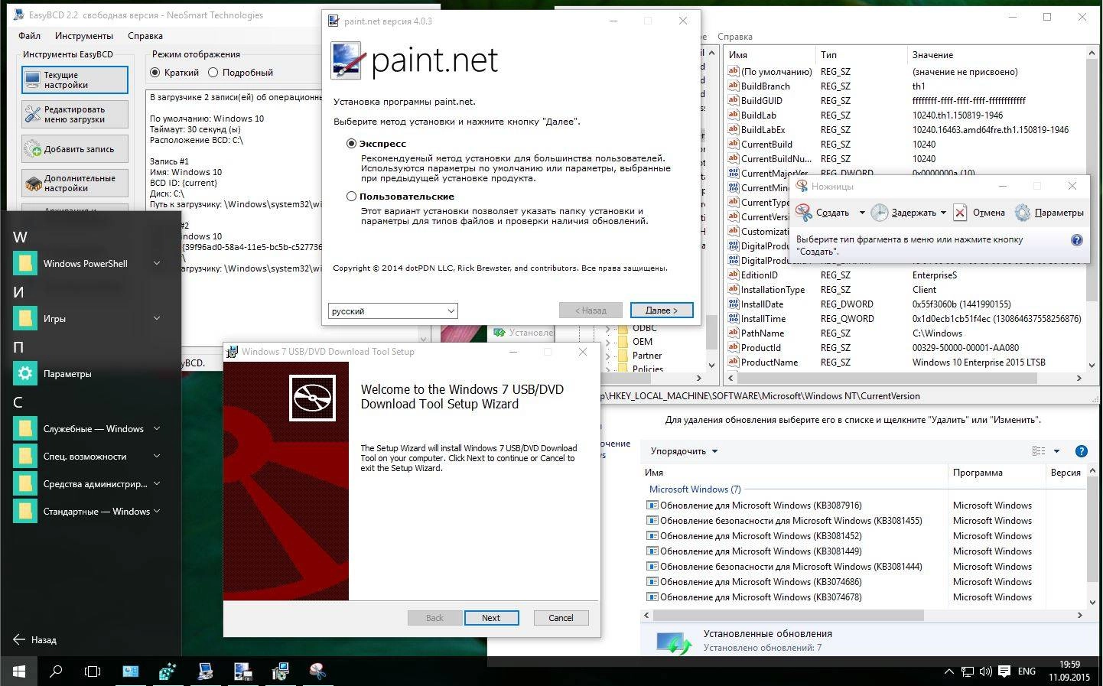Viewport: 1103px width, 686px height.
Task: Open the Файл menu in EasyBCD
Action: tap(30, 36)
